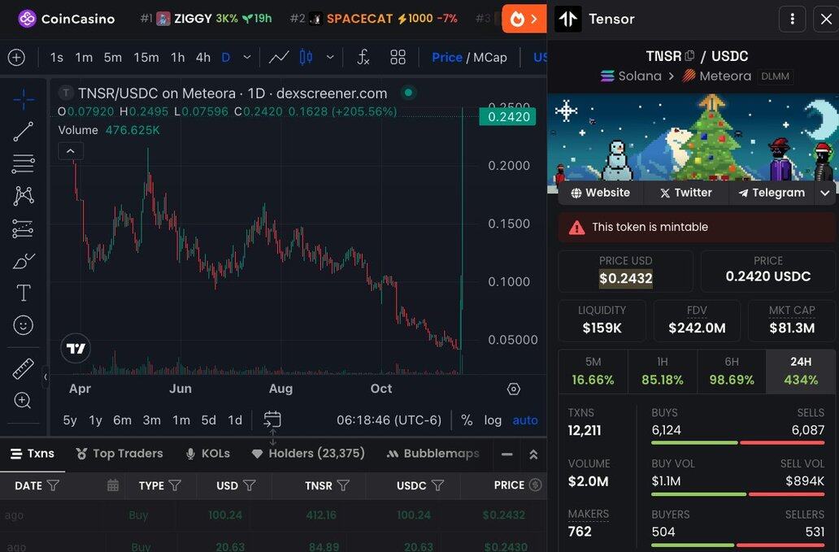Toggle the log scale on chart
Viewport: 839px width, 552px height.
[493, 420]
